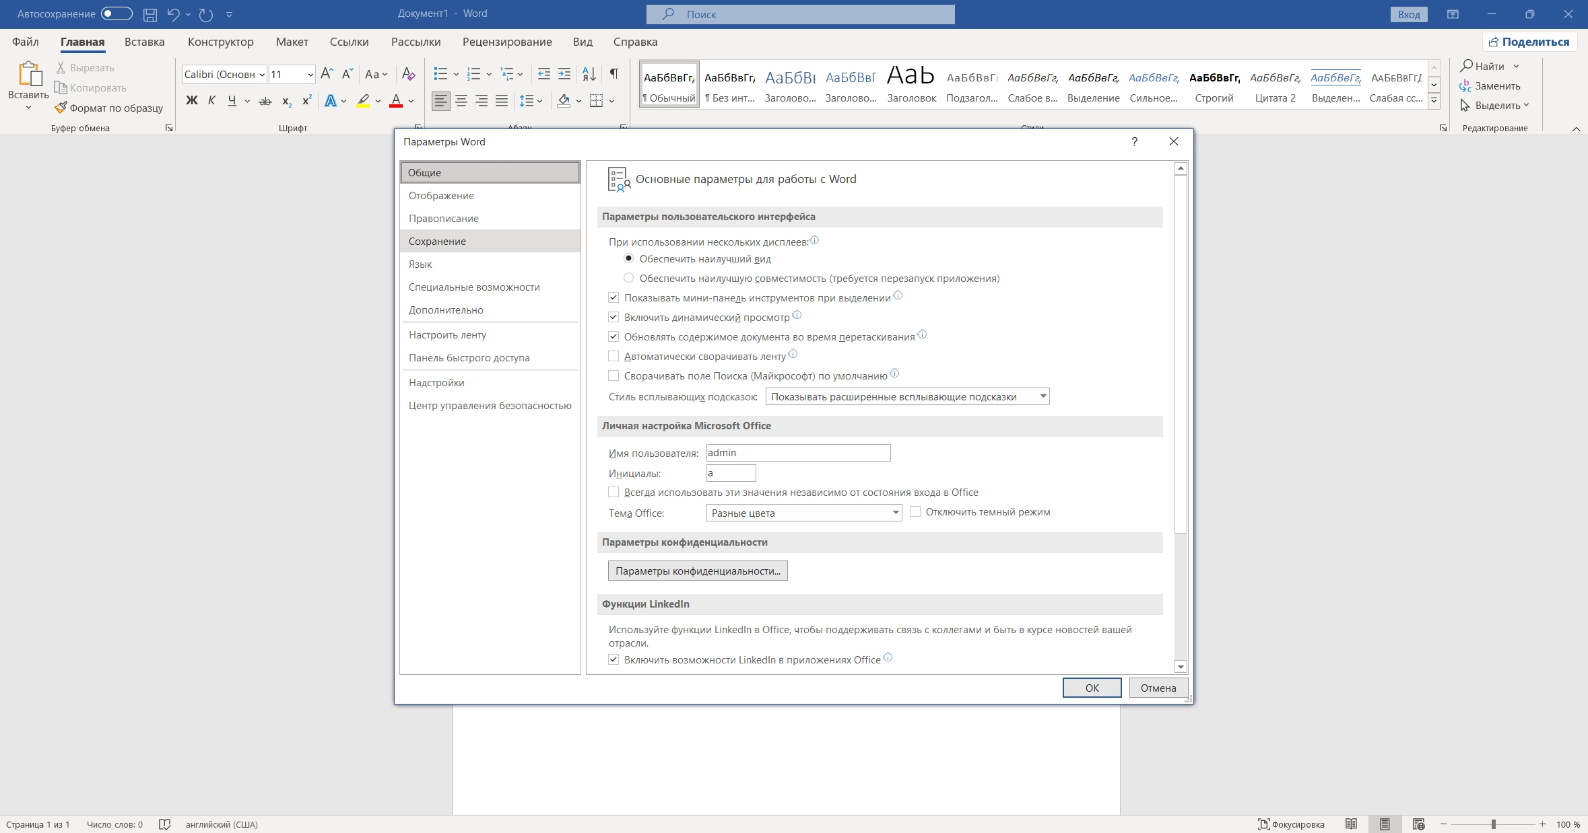1588x833 pixels.
Task: Open the font size dropdown
Action: click(310, 75)
